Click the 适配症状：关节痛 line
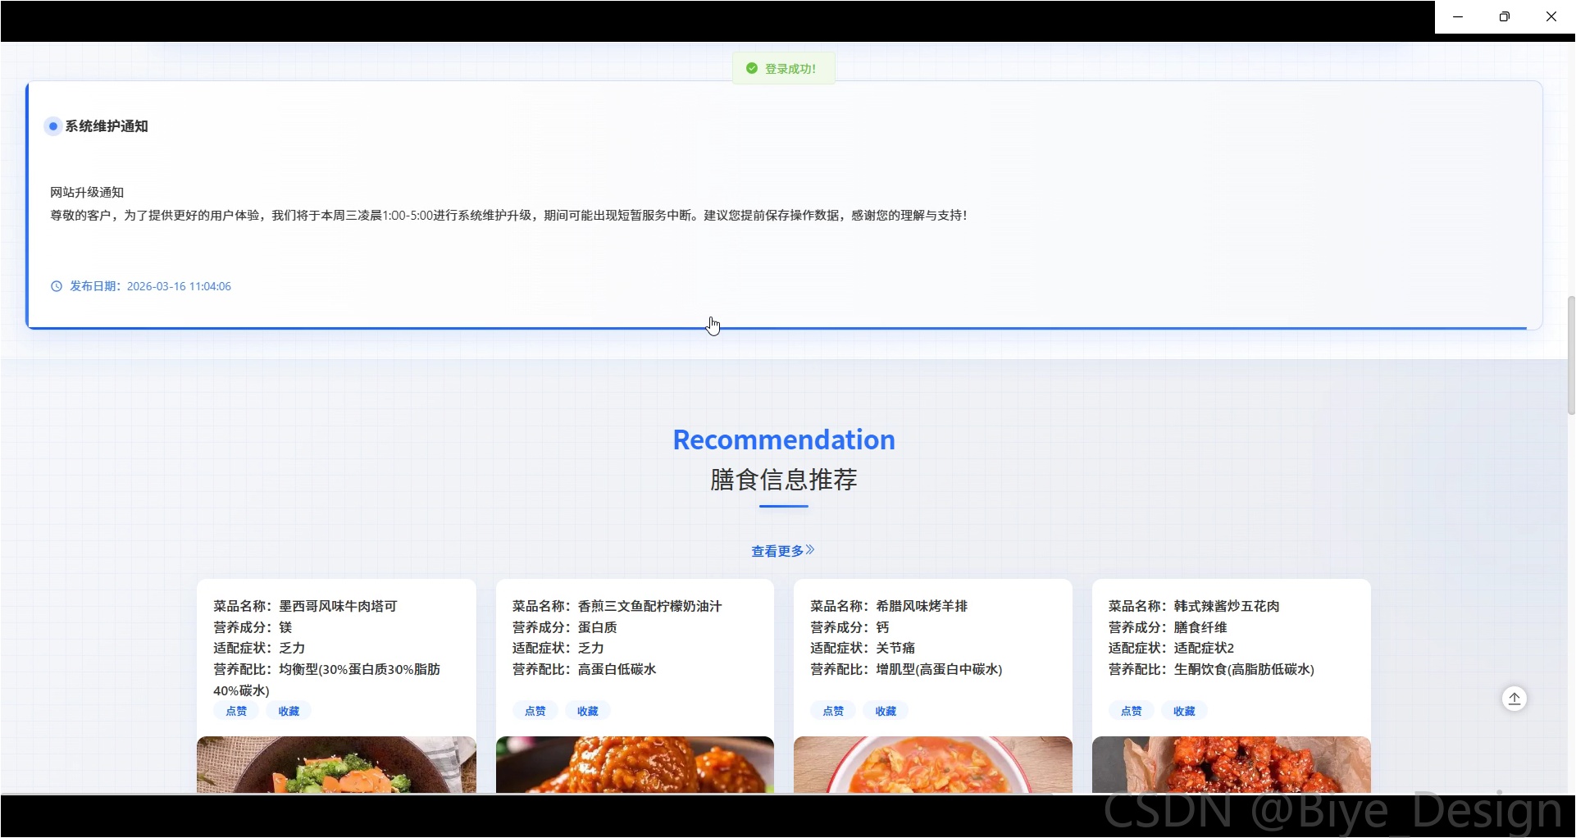The image size is (1576, 838). [863, 648]
